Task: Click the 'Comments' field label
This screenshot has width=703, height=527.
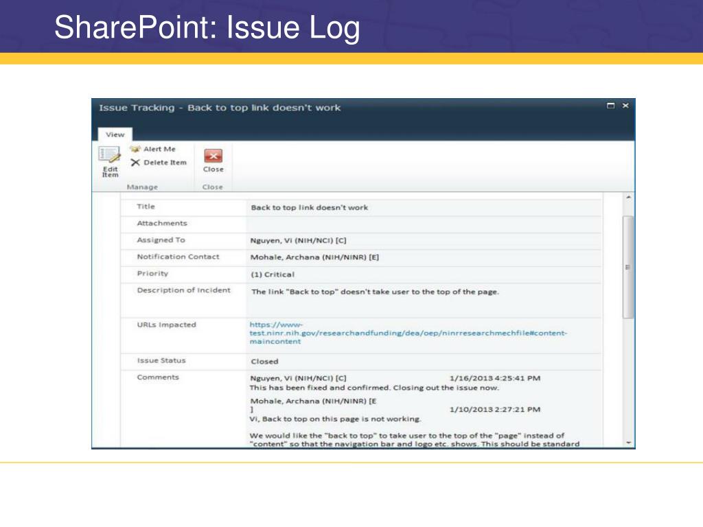Action: (158, 377)
